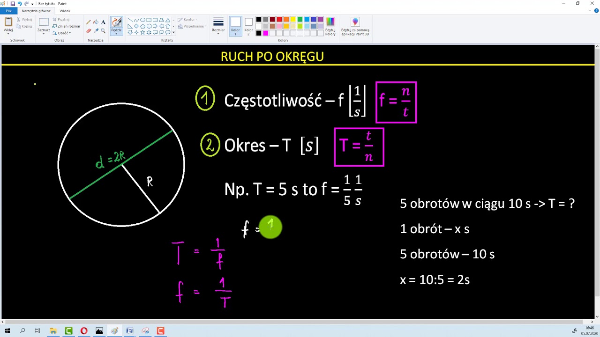Open the Windows Start menu
Viewport: 600px width, 337px height.
pos(7,331)
